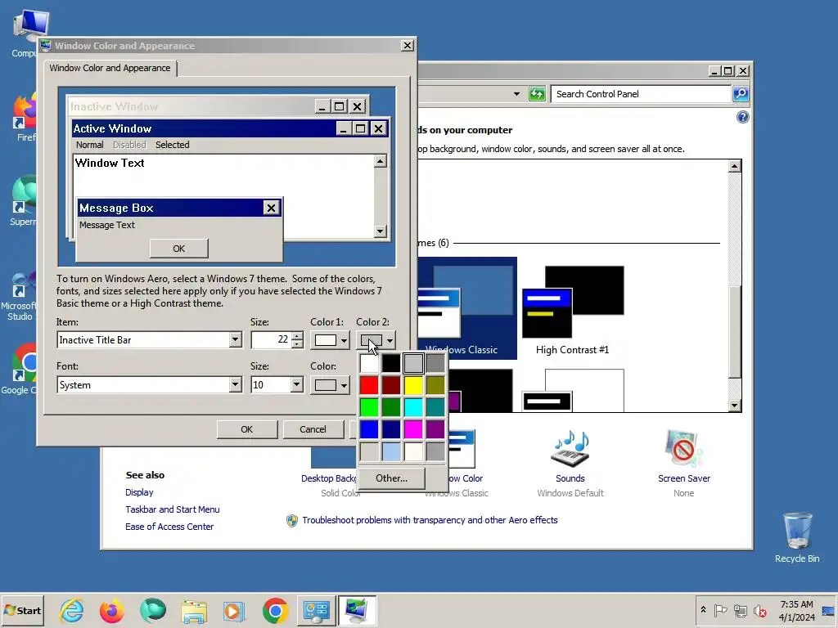
Task: Click OK in the Message Box preview
Action: [x=179, y=249]
